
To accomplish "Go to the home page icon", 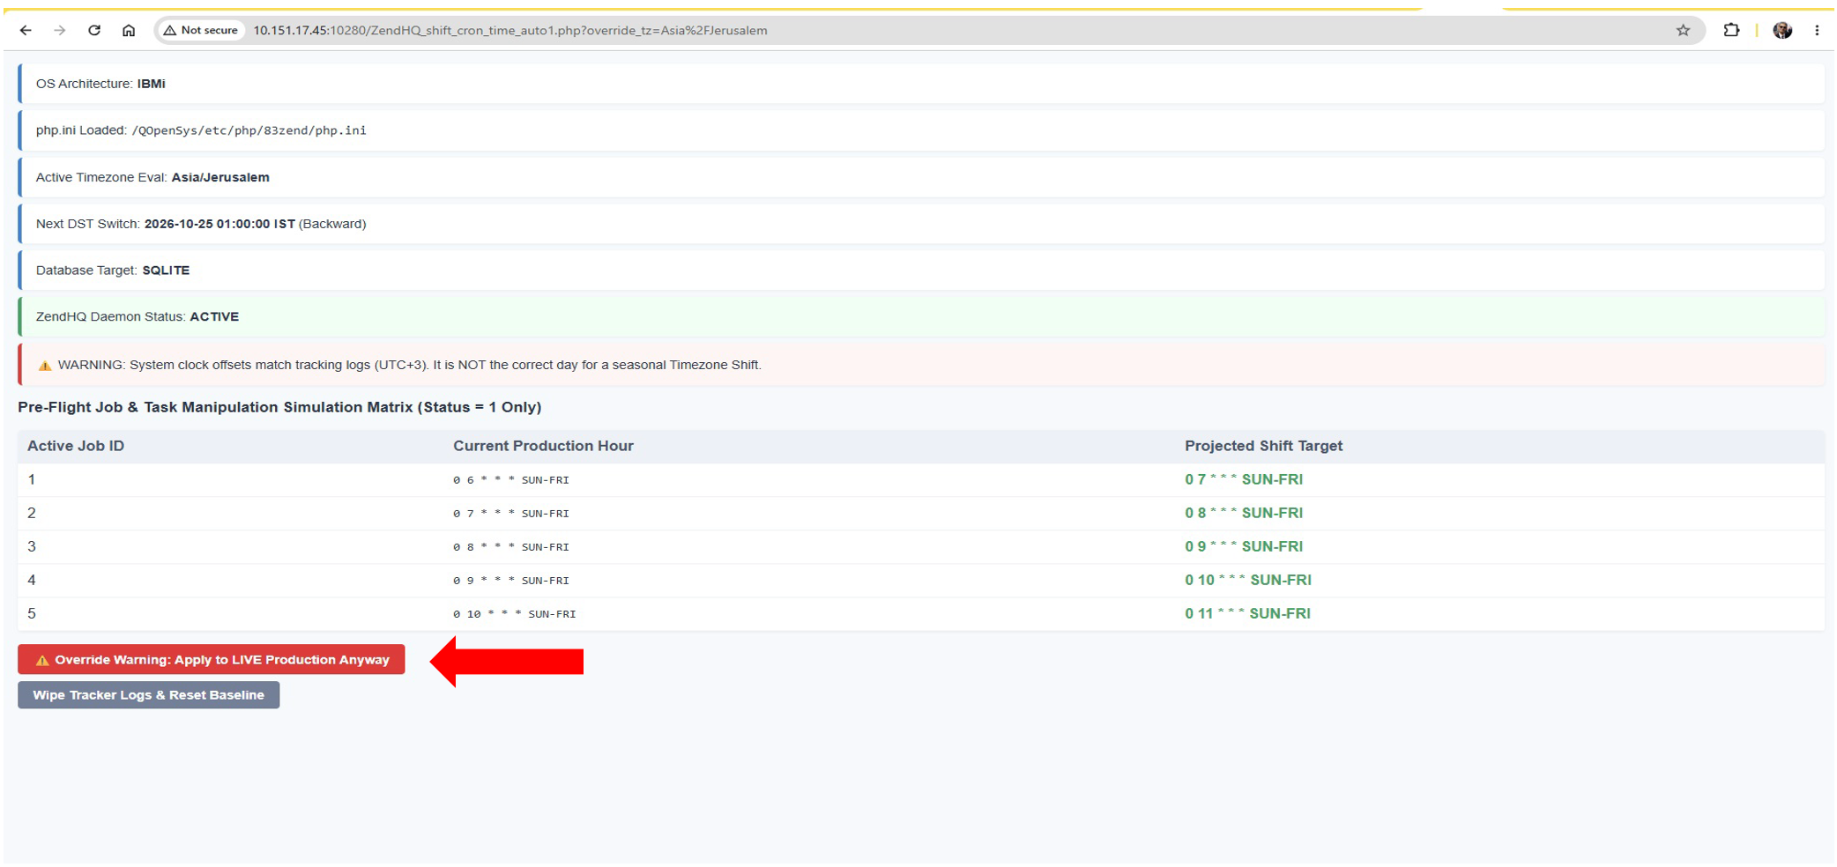I will point(129,30).
